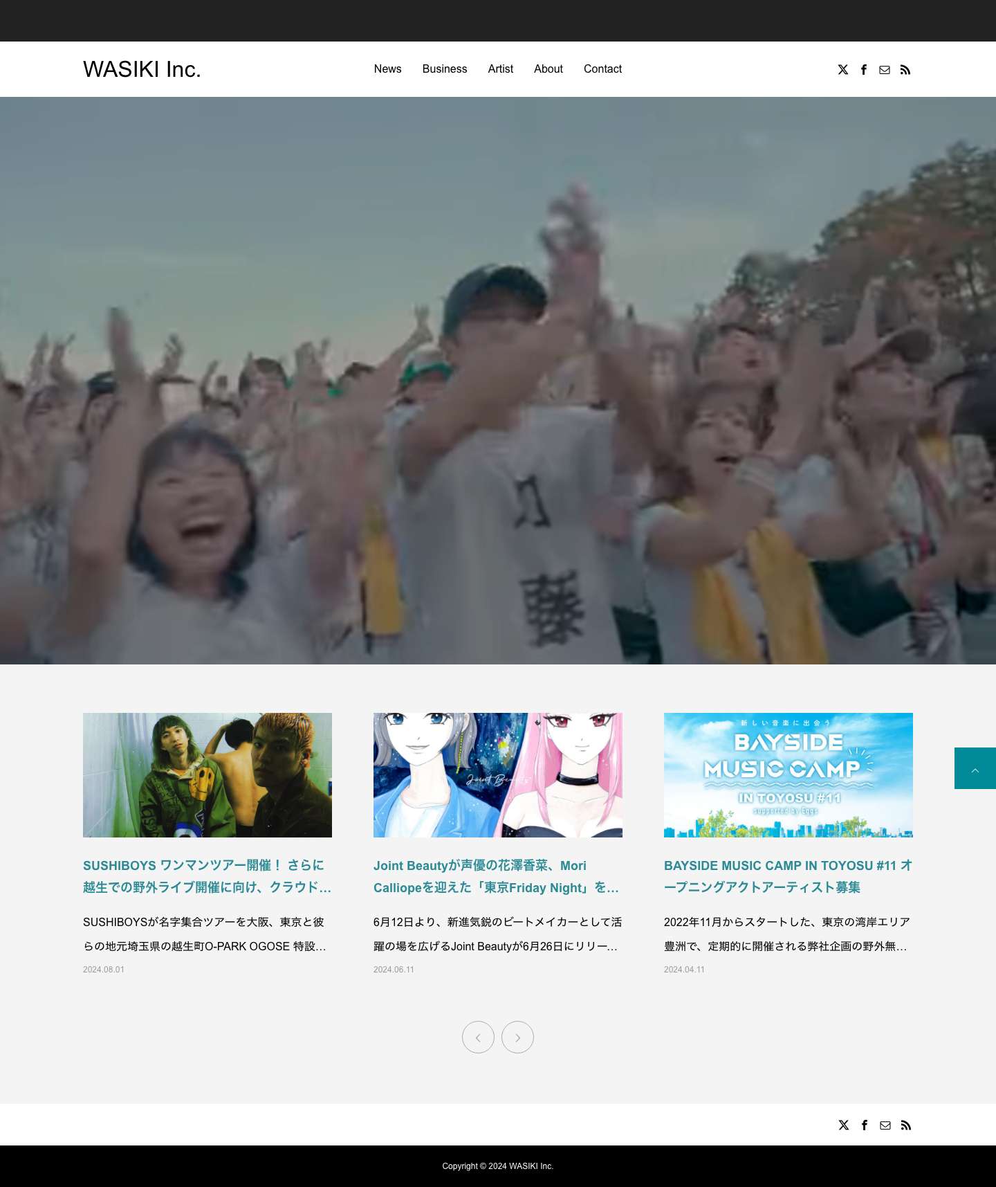Click the excerpt starting with 2022年11月からスタート
Screen dimensions: 996x1187
point(788,934)
